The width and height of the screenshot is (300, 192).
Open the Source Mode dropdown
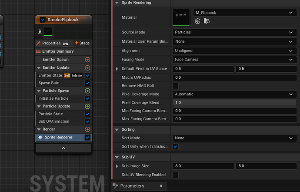point(235,32)
